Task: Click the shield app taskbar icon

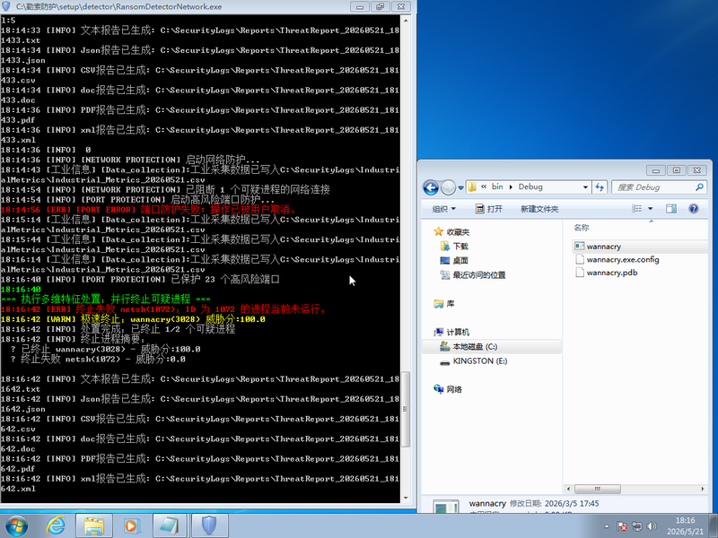Action: [x=209, y=525]
